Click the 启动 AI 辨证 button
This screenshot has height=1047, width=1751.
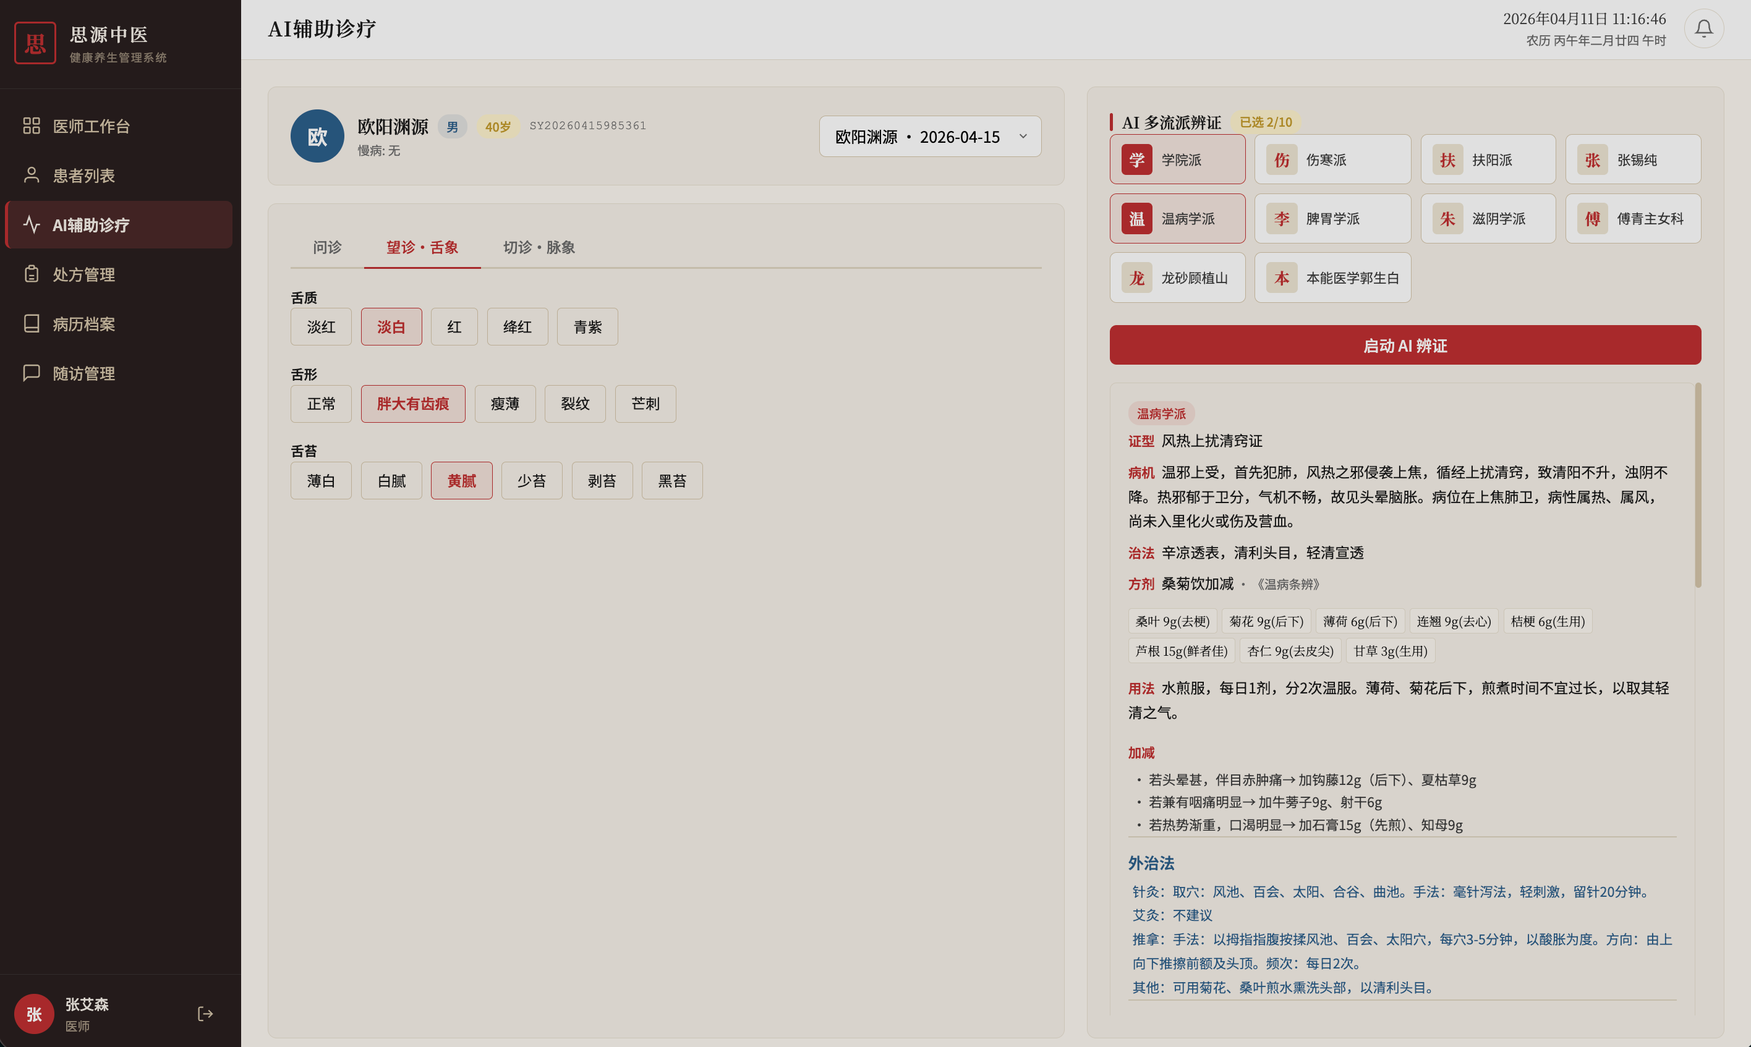point(1405,345)
